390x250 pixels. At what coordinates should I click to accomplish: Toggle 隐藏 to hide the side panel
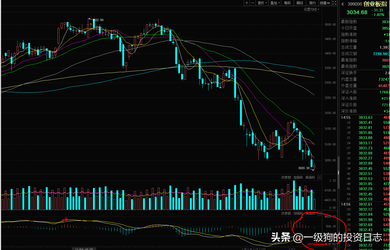coord(325,3)
